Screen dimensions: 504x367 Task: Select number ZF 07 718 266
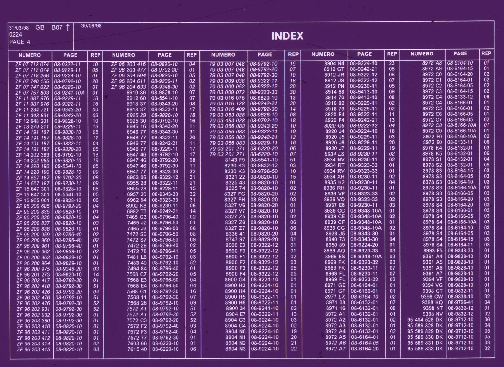(32, 76)
